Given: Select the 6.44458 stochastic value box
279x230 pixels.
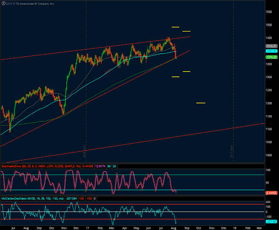Looking at the screenshot, I should pos(88,166).
